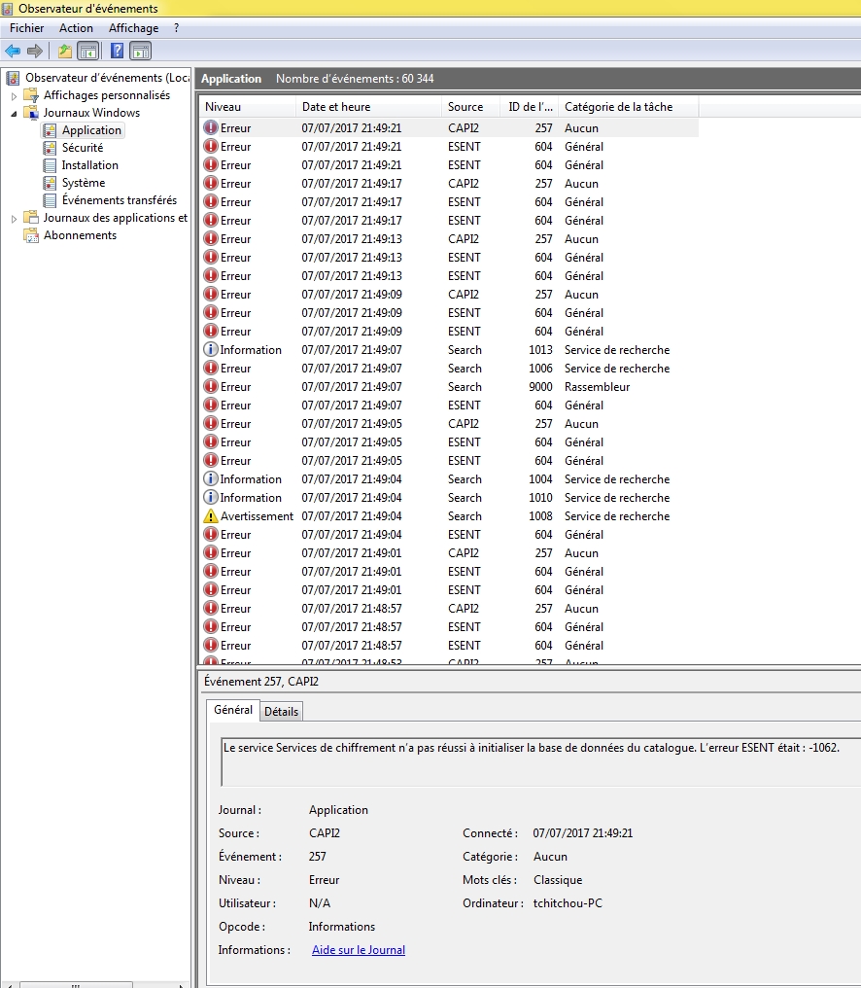Expand the Journaux des applications et services node
The width and height of the screenshot is (861, 988).
click(x=14, y=219)
